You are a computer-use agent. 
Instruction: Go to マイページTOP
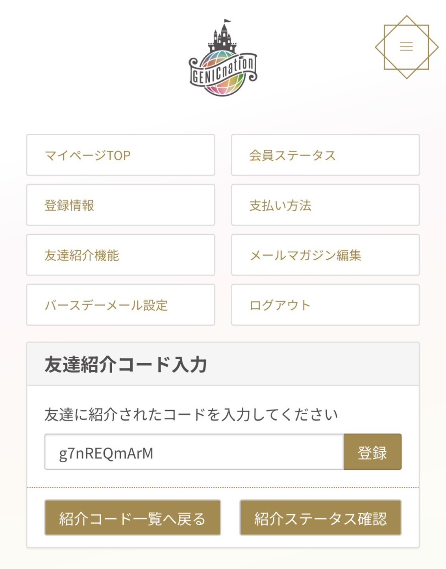click(120, 155)
